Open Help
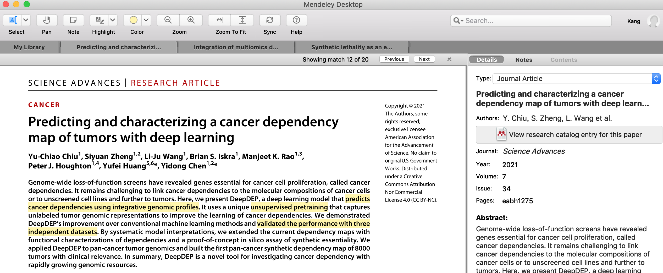The width and height of the screenshot is (663, 273). click(296, 20)
